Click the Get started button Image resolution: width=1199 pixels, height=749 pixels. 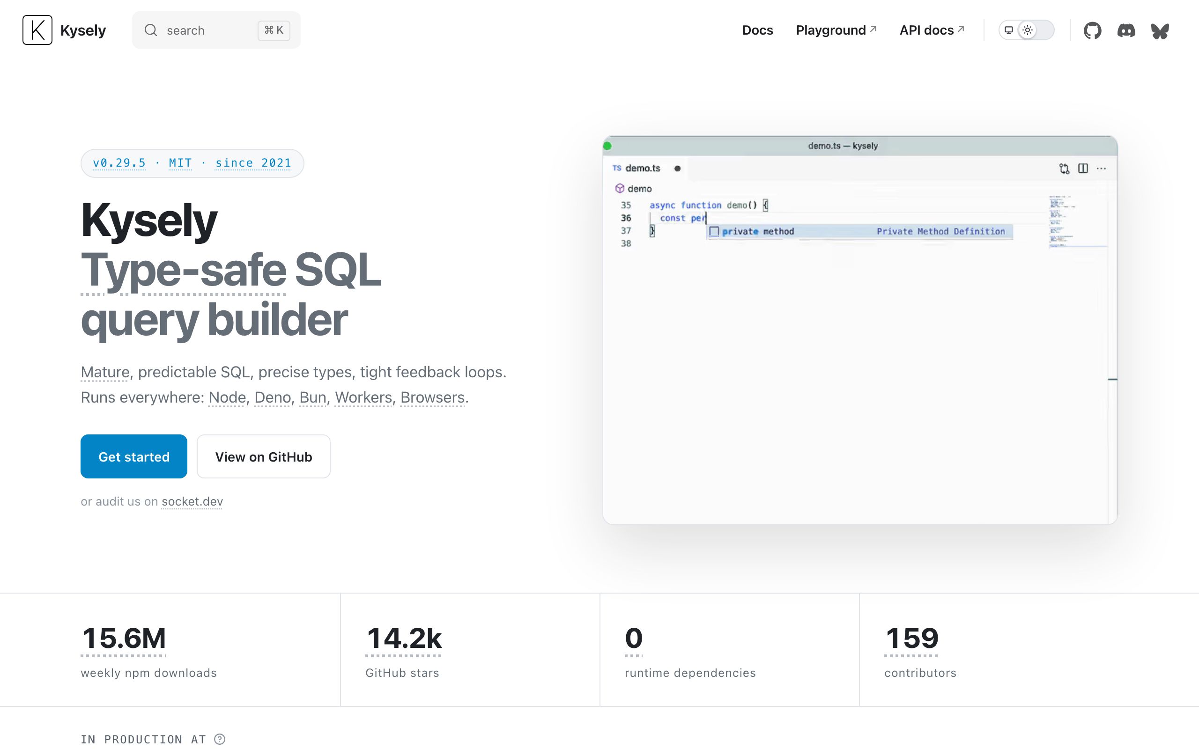coord(134,456)
